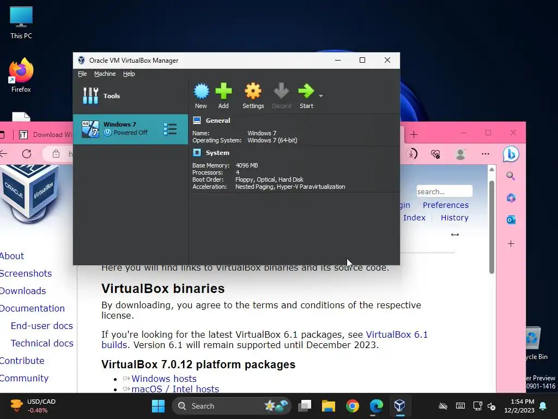Click the notification bell in system tray
This screenshot has height=419, width=558.
(x=543, y=406)
